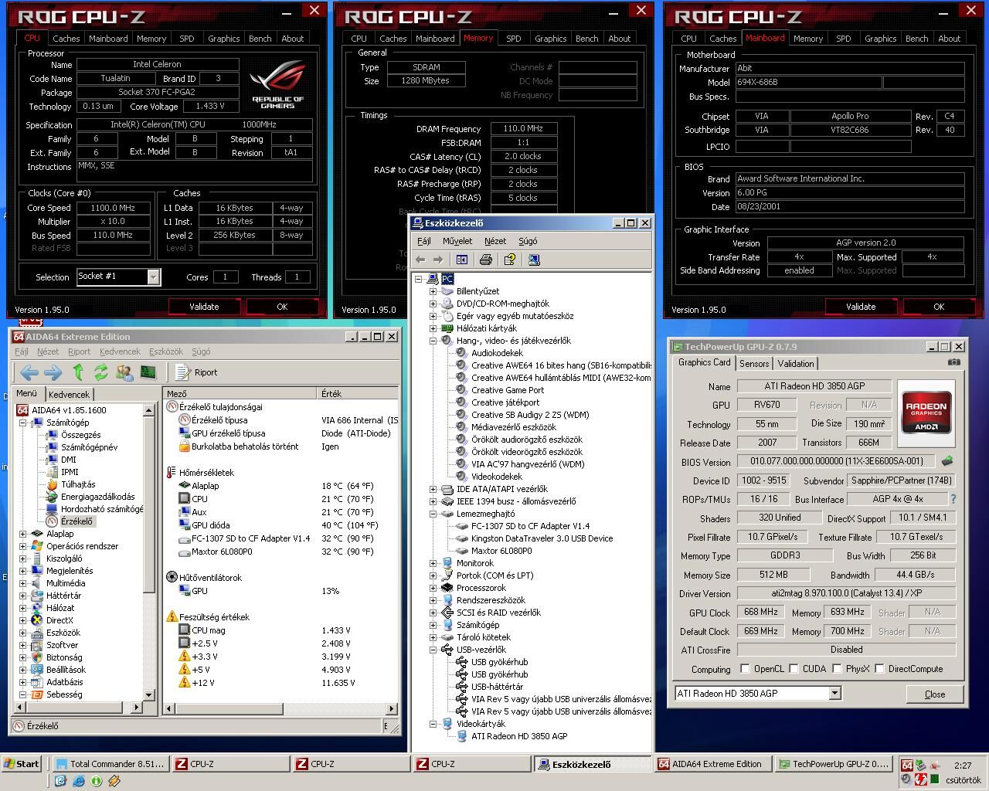Expand the Billentyűzet node in Device Manager
Screen dimensions: 989x791
pos(433,291)
